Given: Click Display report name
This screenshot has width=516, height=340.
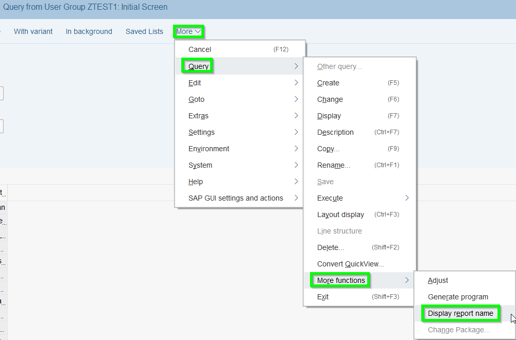Looking at the screenshot, I should tap(460, 313).
